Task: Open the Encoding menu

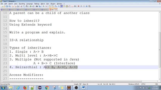Action: click(x=22, y=4)
